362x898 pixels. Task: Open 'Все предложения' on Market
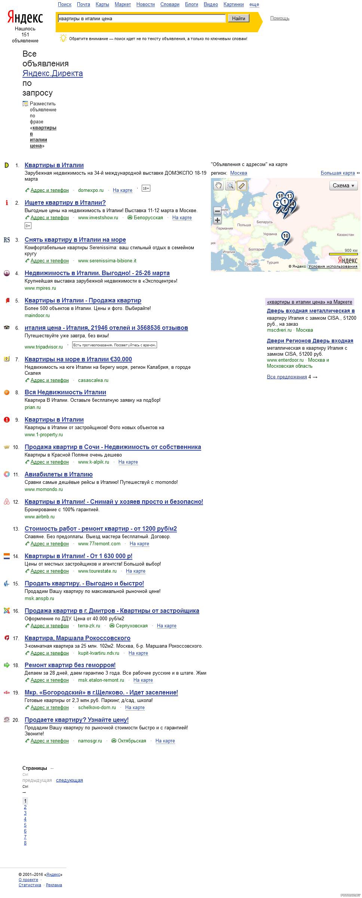click(x=287, y=377)
